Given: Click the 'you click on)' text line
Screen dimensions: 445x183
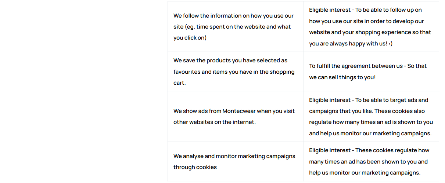Looking at the screenshot, I should coord(190,38).
